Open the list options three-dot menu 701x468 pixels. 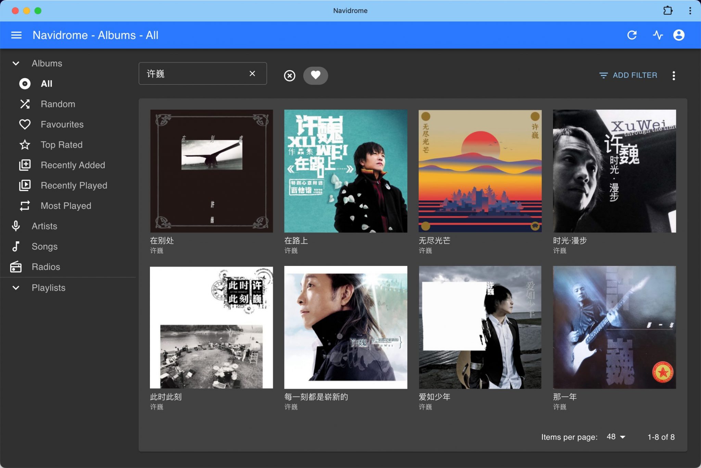[x=674, y=76]
